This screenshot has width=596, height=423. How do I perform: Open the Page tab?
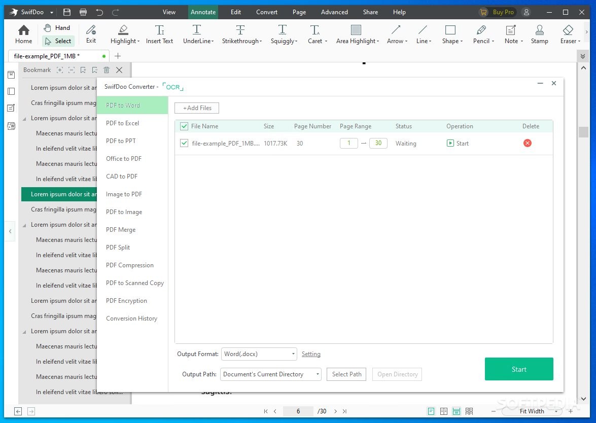click(299, 12)
